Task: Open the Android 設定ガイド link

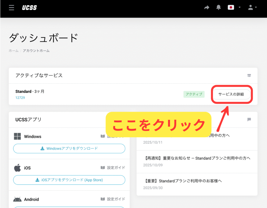Action: pyautogui.click(x=113, y=199)
